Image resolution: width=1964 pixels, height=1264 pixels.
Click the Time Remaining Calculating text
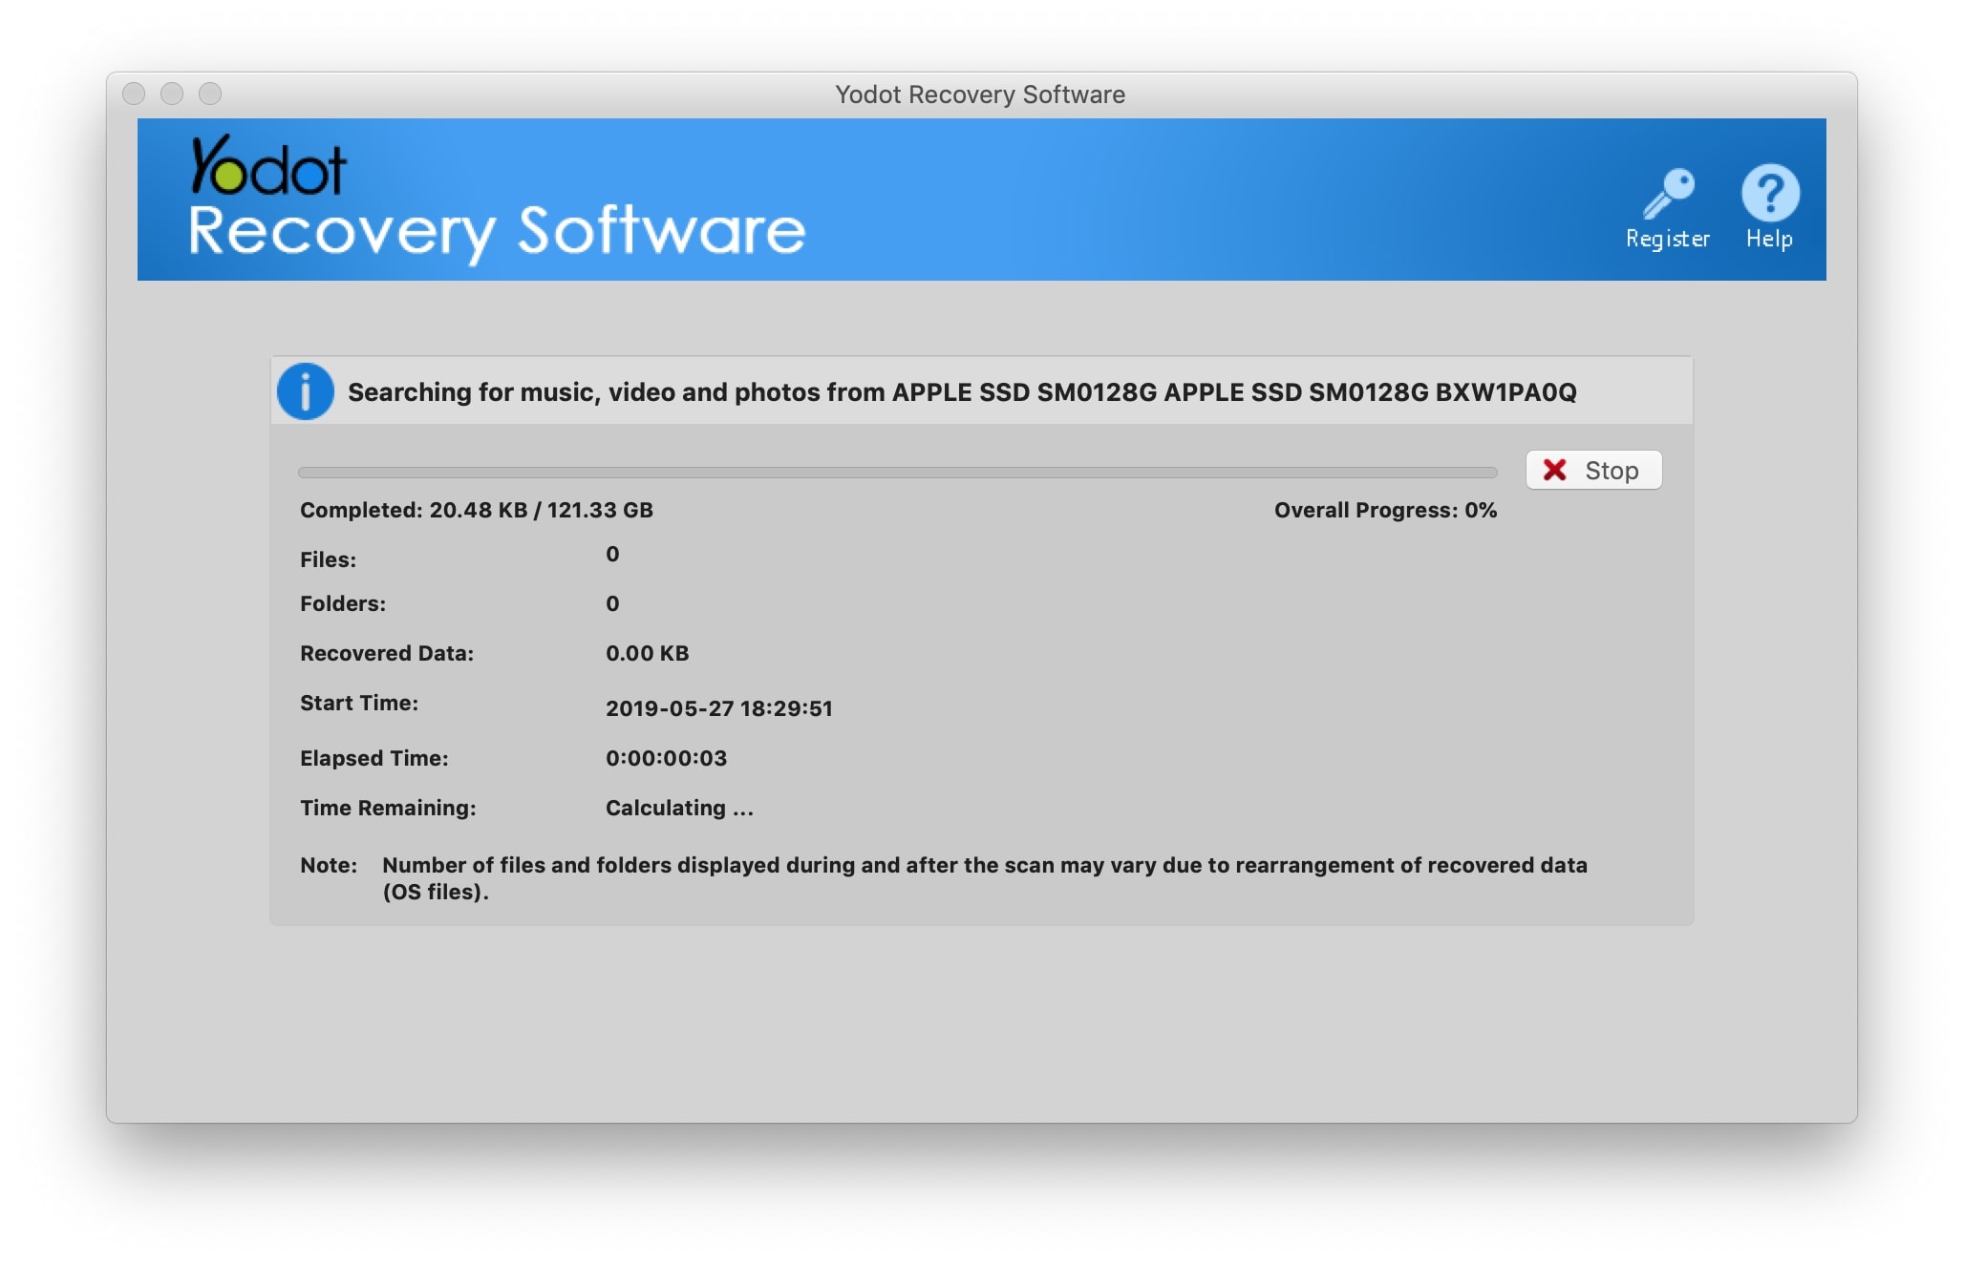(679, 808)
